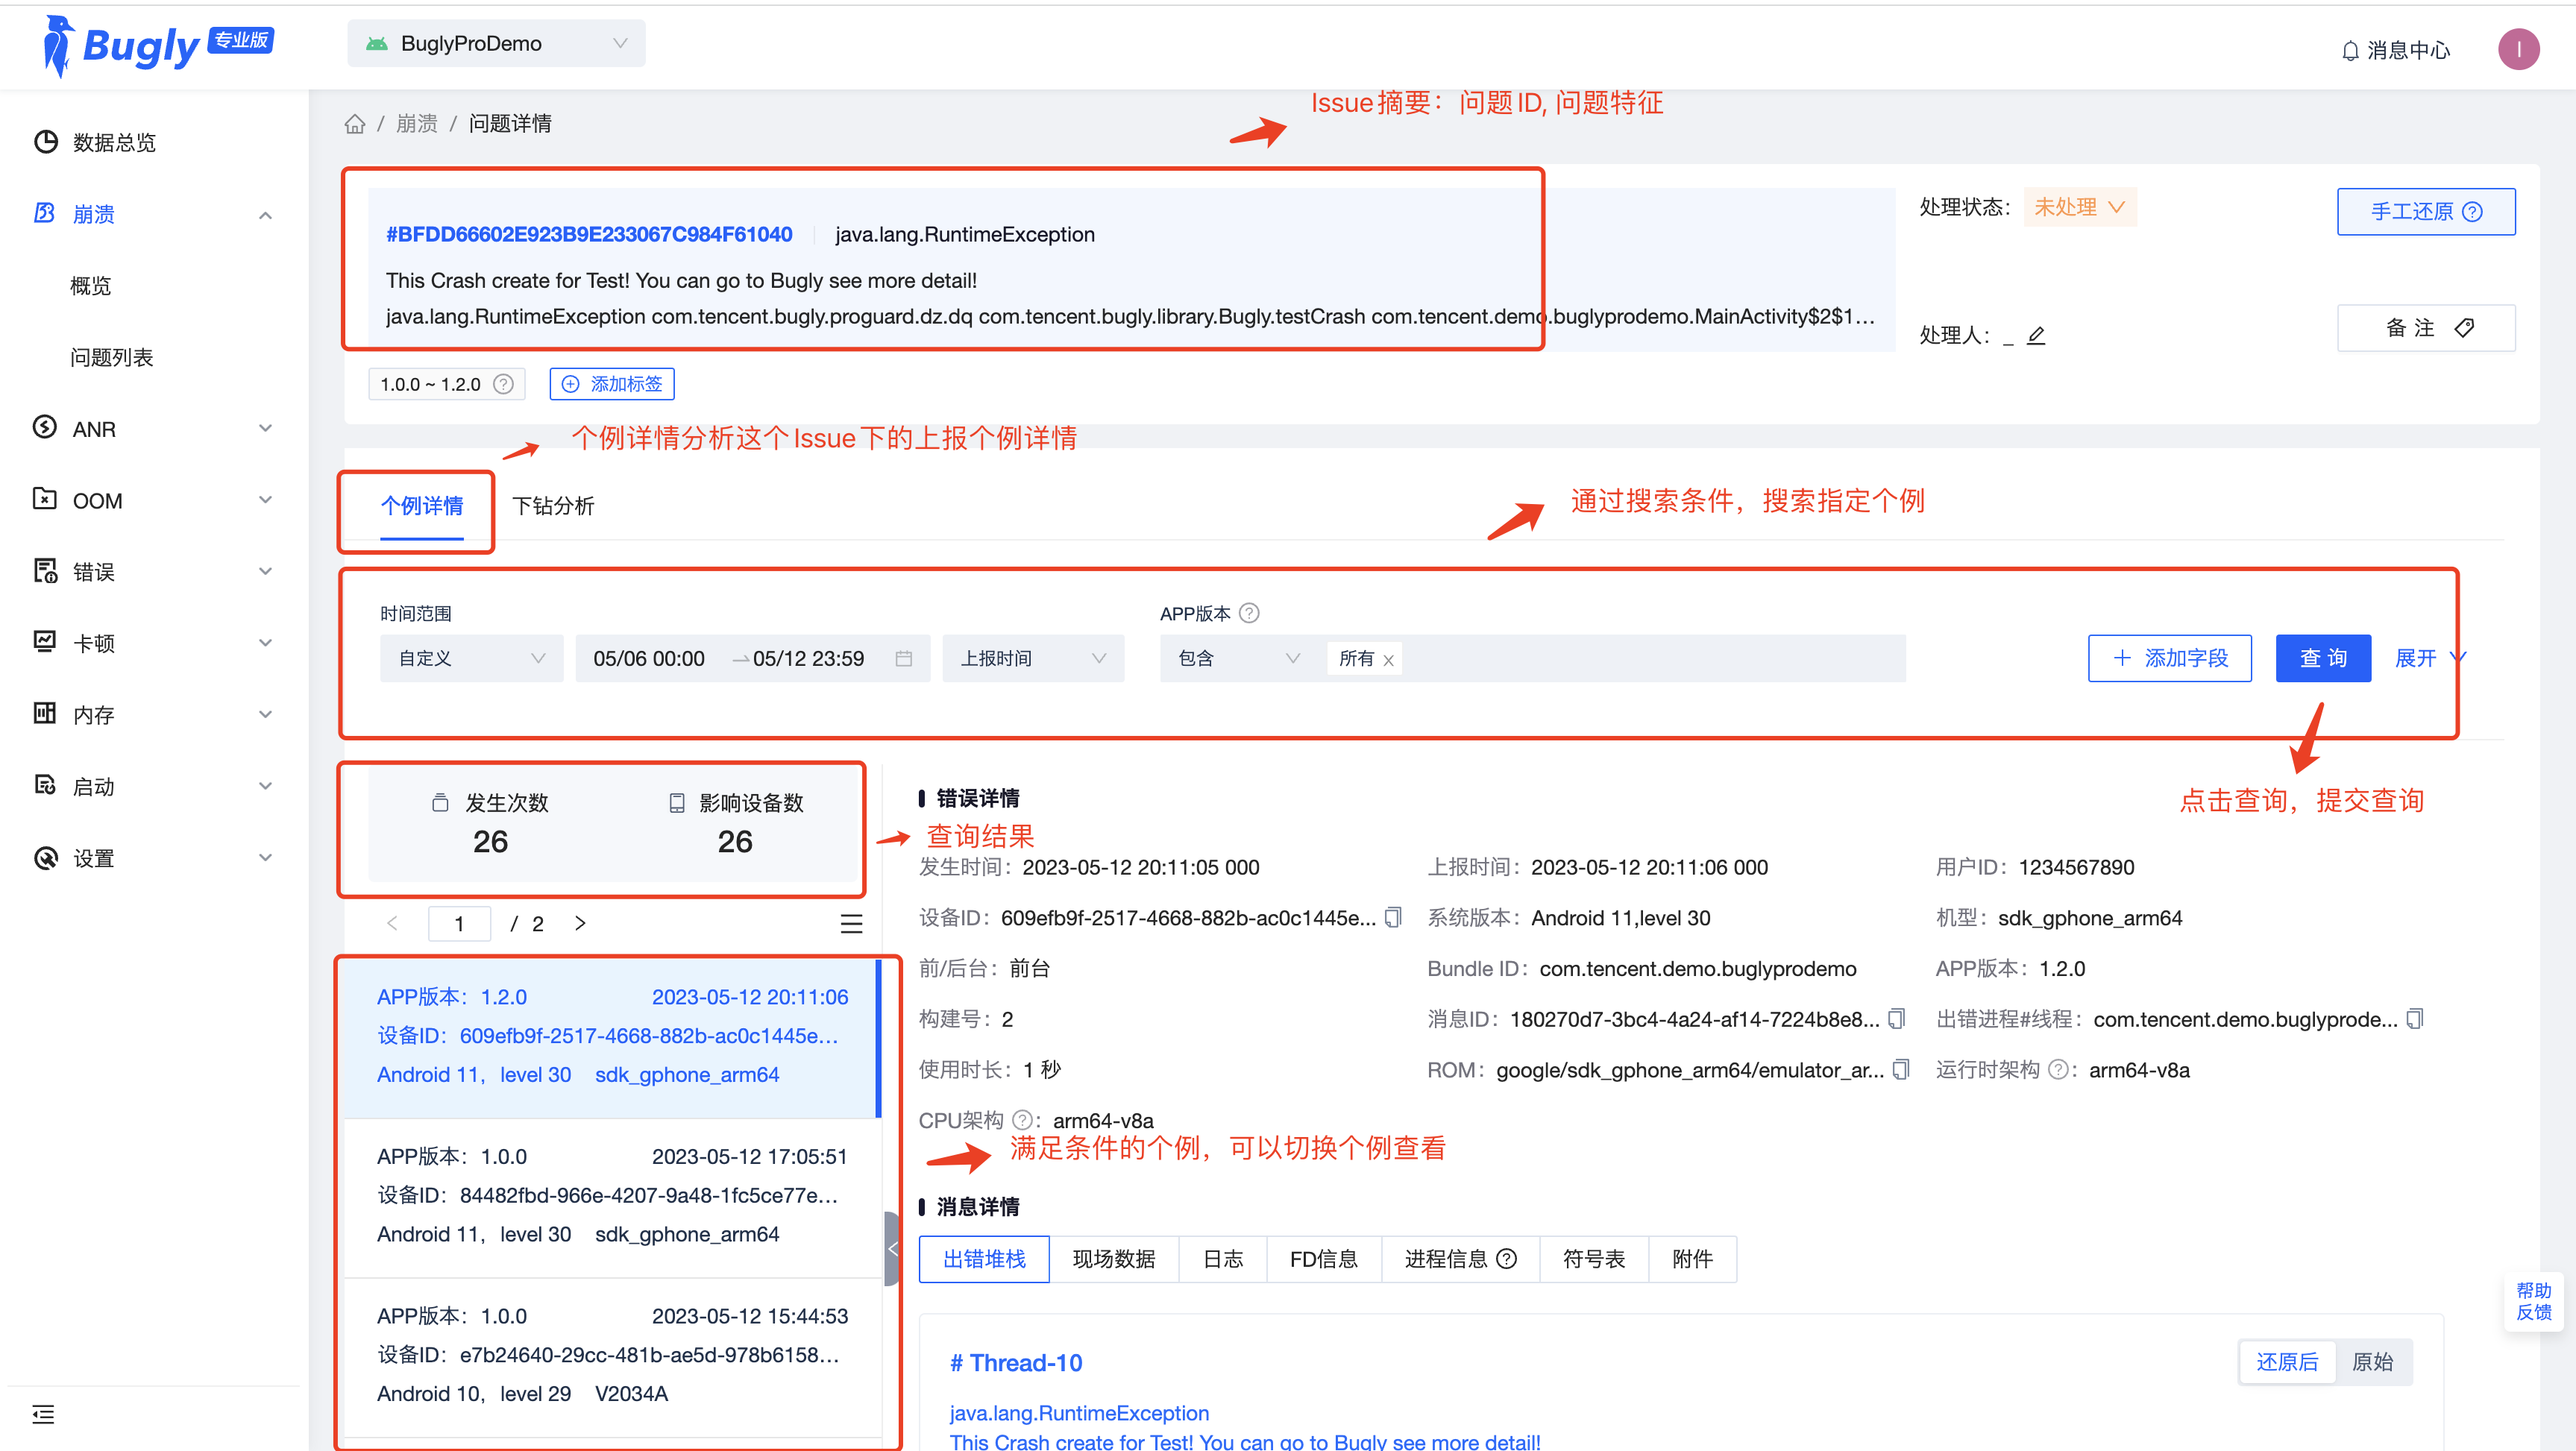This screenshot has width=2576, height=1451.
Task: Open the 未处理 status dropdown
Action: point(2079,207)
